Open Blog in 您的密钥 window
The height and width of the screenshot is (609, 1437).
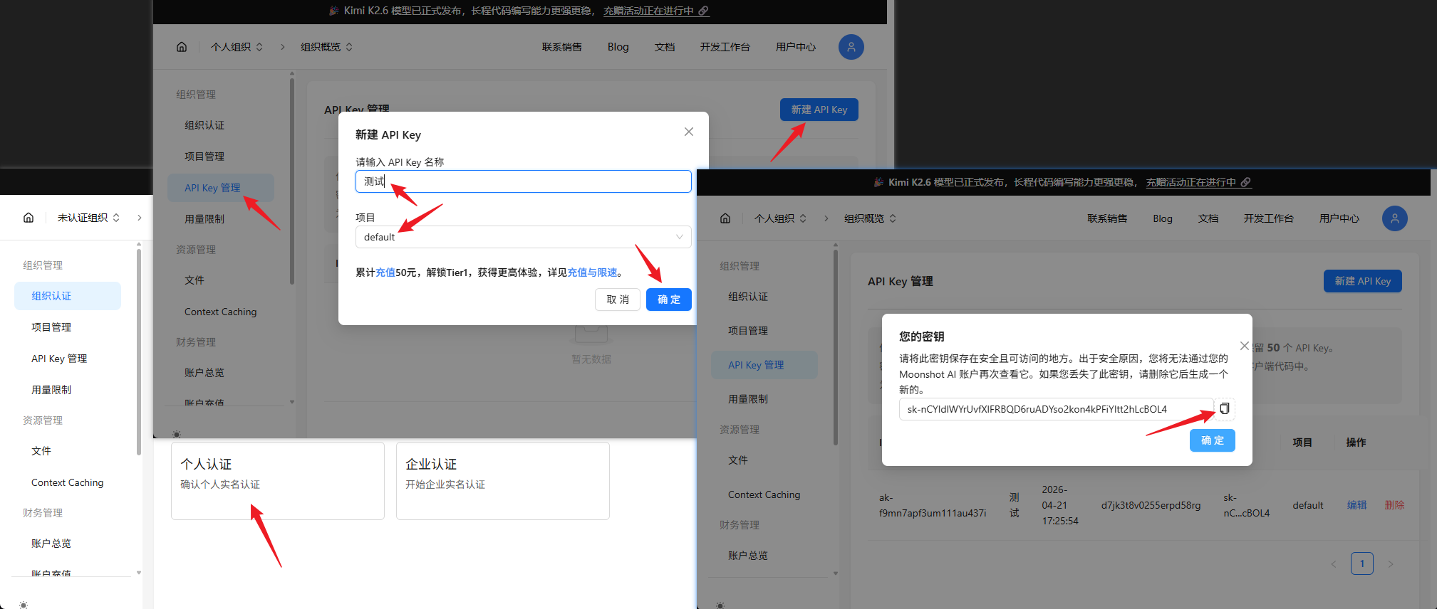pos(1163,218)
